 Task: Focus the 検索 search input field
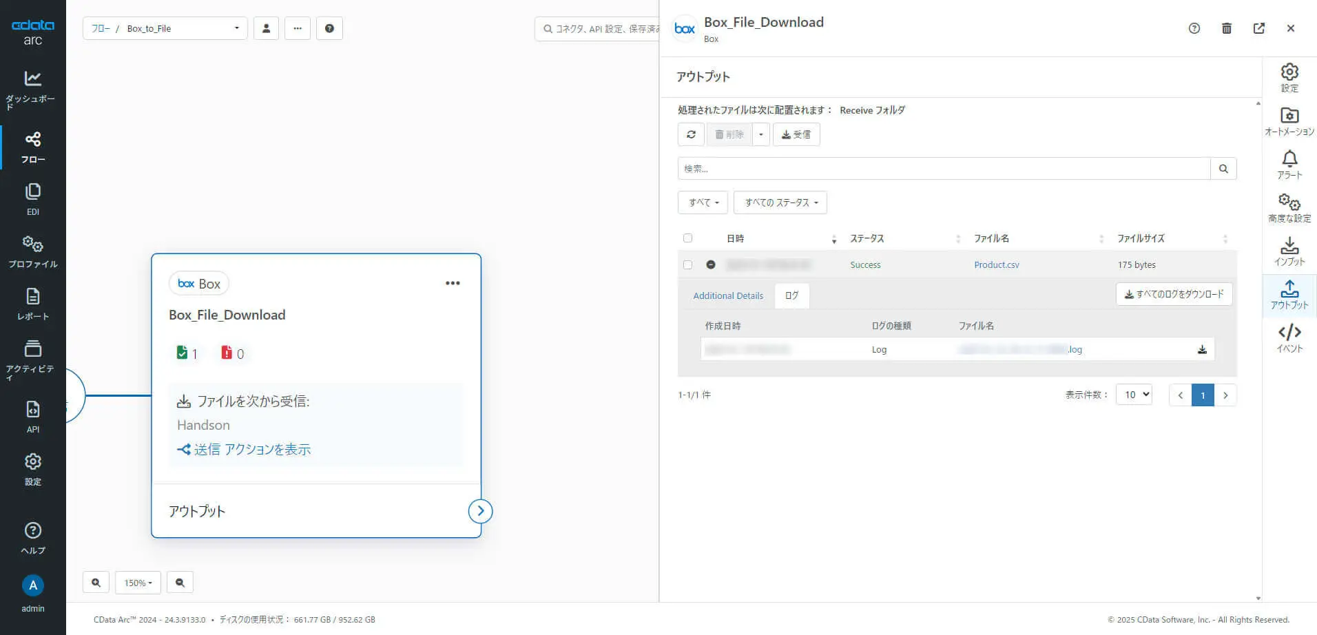pyautogui.click(x=944, y=169)
